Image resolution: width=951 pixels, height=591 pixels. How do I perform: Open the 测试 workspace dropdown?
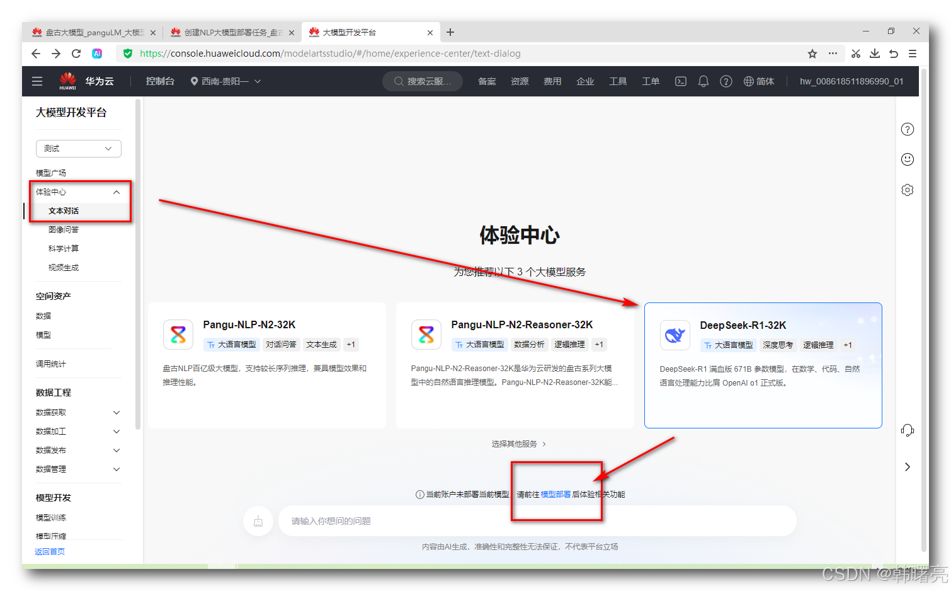79,149
